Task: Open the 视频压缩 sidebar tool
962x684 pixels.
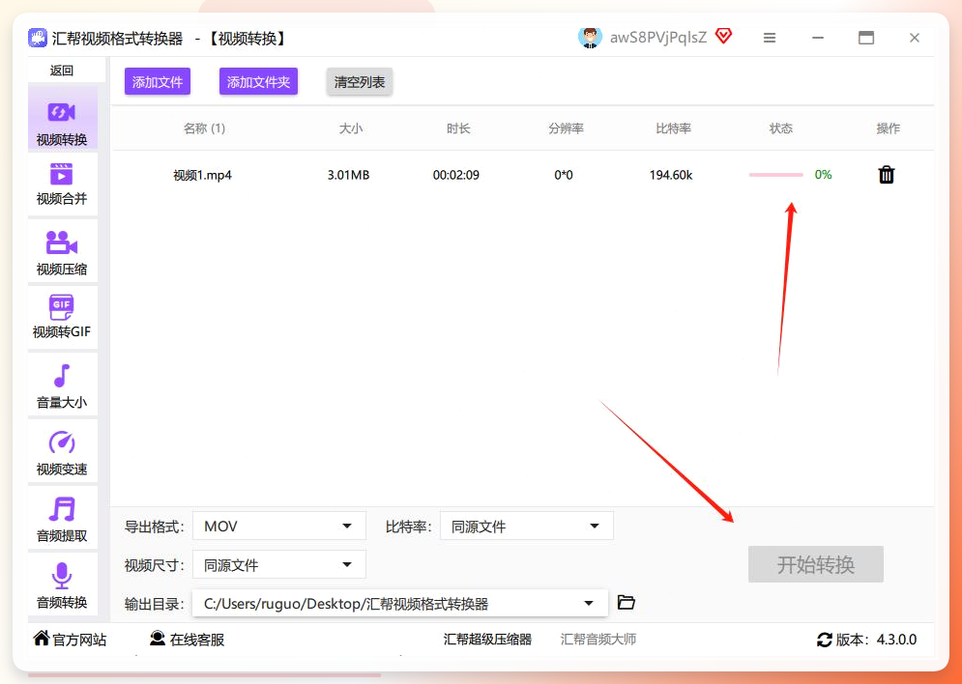Action: click(62, 252)
